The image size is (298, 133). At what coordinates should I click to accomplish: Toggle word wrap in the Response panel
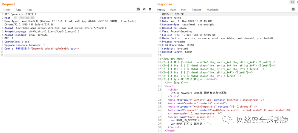click(x=293, y=9)
